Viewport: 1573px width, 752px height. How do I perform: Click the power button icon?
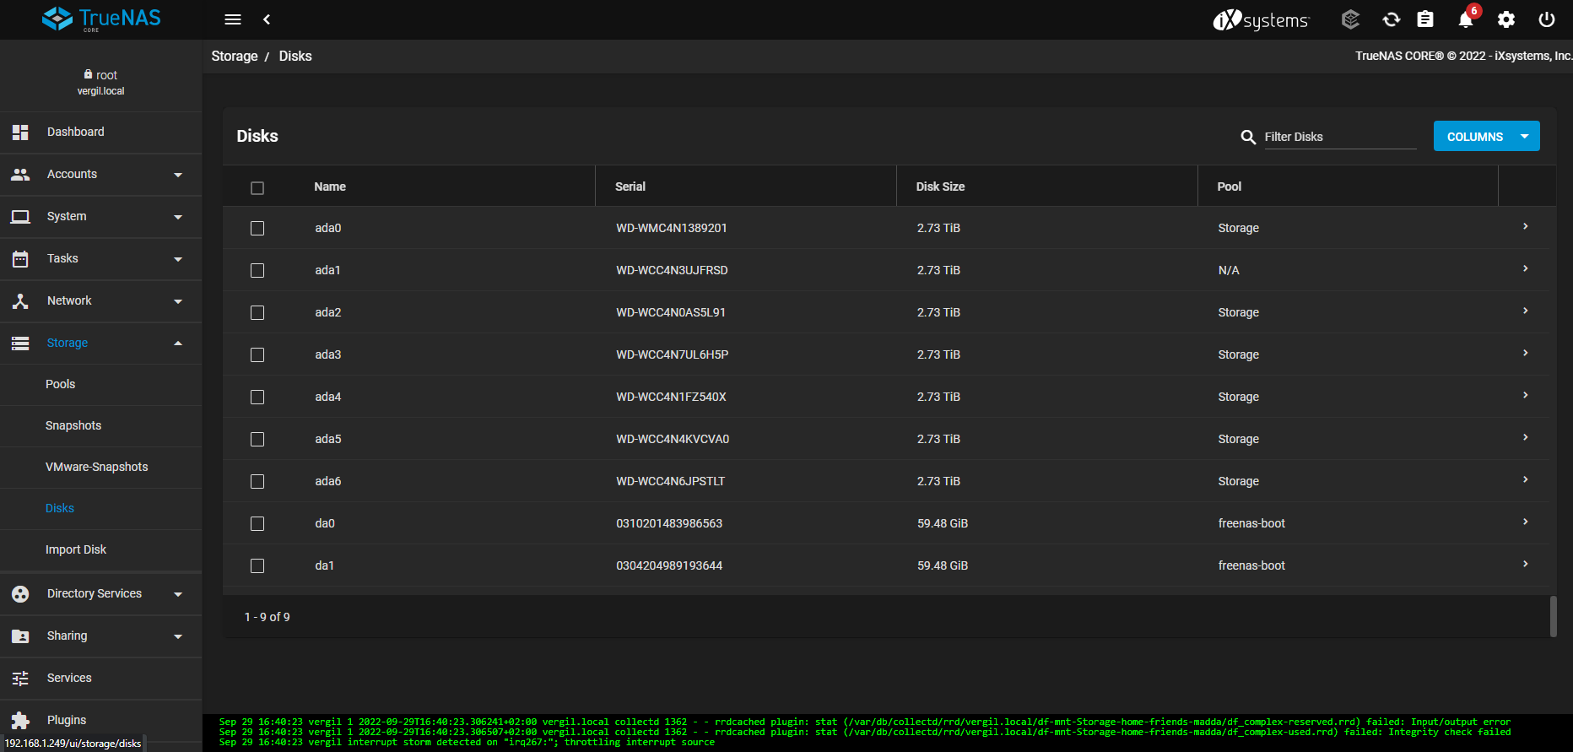point(1547,19)
